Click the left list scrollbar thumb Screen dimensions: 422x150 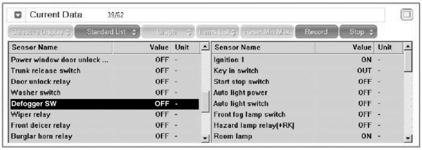click(x=205, y=102)
